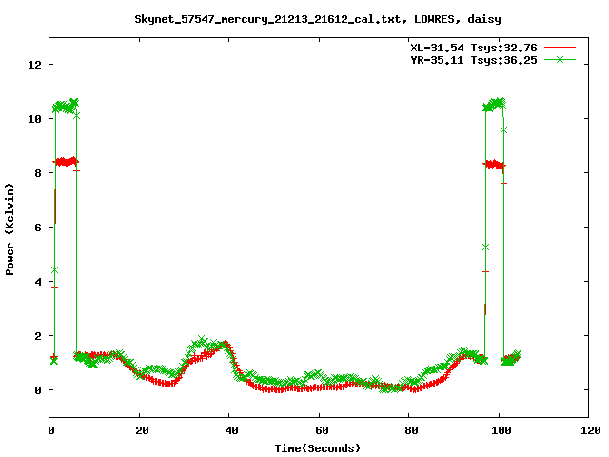Click x-axis tick label 80
609x457 pixels.
point(412,430)
